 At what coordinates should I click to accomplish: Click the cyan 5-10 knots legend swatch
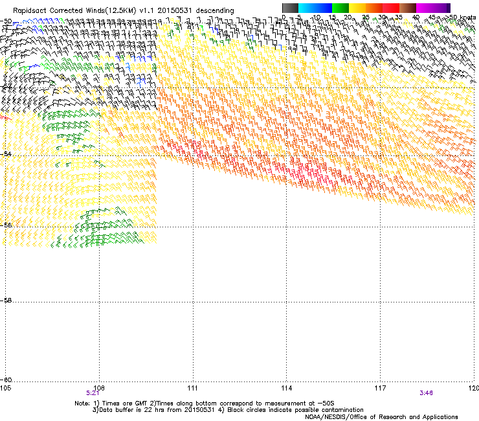pyautogui.click(x=307, y=8)
